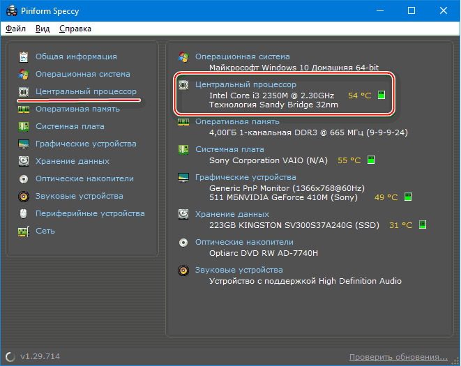Click the Операционная система icon in sidebar

click(x=24, y=74)
